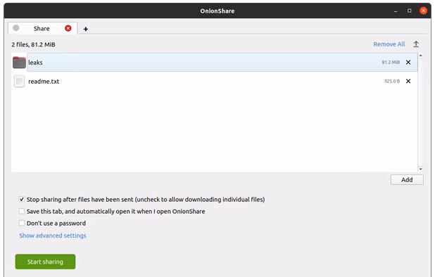Viewport: 435px width, 277px height.
Task: Select the Share tab
Action: (x=42, y=28)
